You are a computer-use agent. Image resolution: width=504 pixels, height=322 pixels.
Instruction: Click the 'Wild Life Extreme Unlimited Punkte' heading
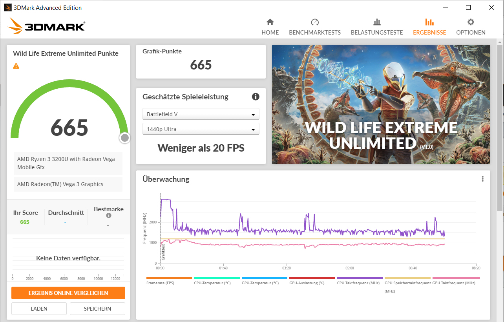(x=66, y=53)
